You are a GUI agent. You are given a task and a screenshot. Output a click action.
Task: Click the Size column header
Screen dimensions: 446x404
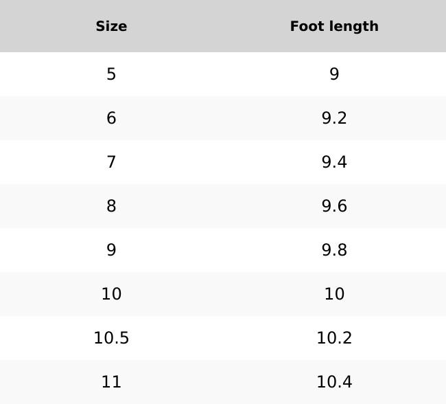111,26
